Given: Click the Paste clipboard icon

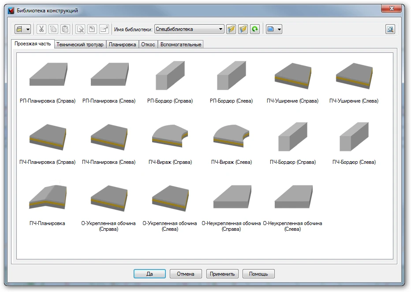Looking at the screenshot, I should [x=65, y=29].
